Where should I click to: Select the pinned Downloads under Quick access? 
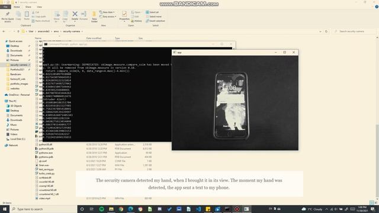pos(16,50)
